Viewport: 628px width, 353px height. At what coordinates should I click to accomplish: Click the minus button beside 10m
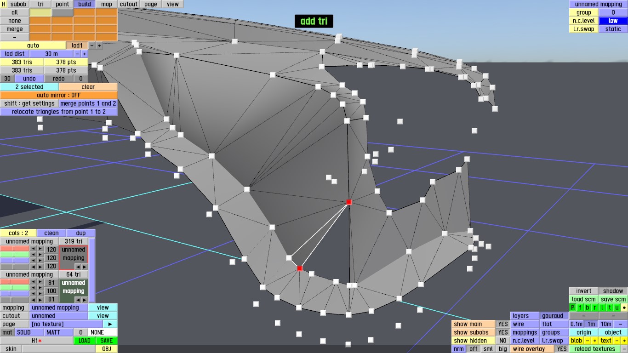tap(621, 324)
